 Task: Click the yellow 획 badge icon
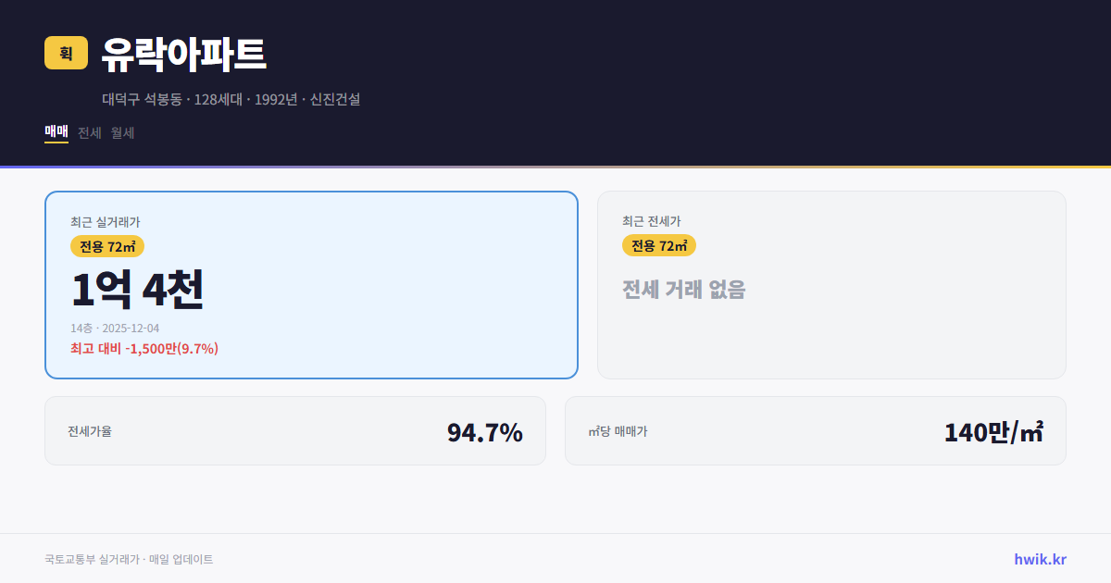click(x=62, y=53)
